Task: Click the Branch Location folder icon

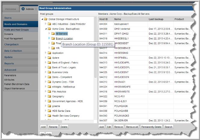Action: 53,38
